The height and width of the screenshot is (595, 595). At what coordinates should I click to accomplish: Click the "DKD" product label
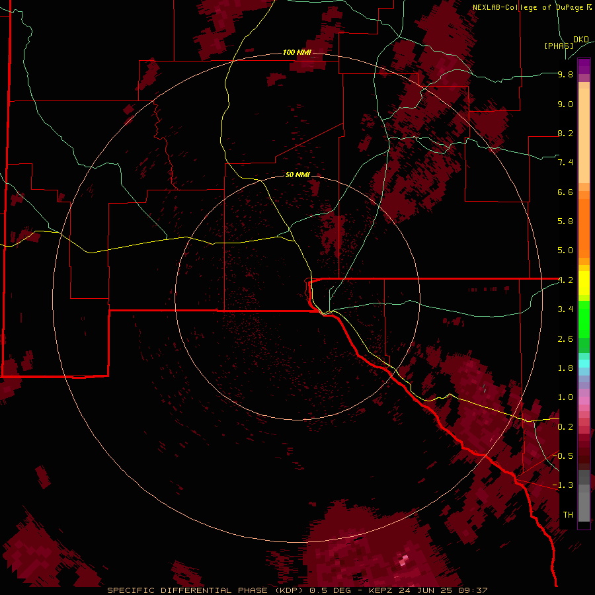point(580,40)
